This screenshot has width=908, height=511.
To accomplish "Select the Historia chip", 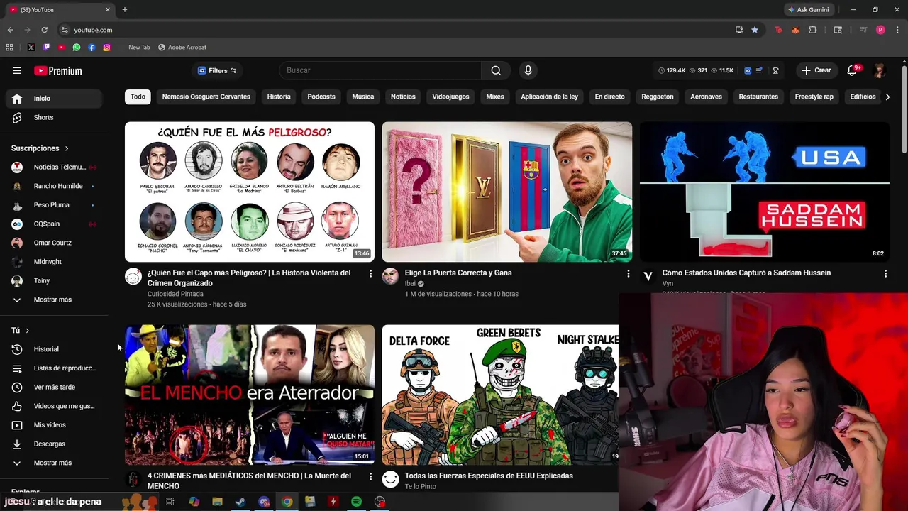I will [x=279, y=97].
